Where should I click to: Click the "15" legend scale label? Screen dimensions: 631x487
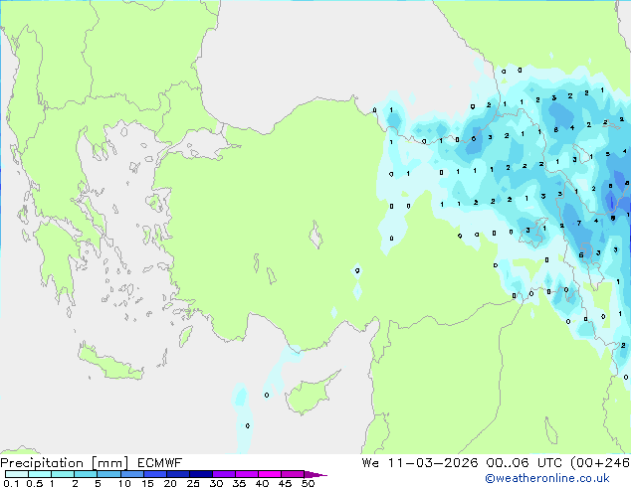click(x=147, y=483)
